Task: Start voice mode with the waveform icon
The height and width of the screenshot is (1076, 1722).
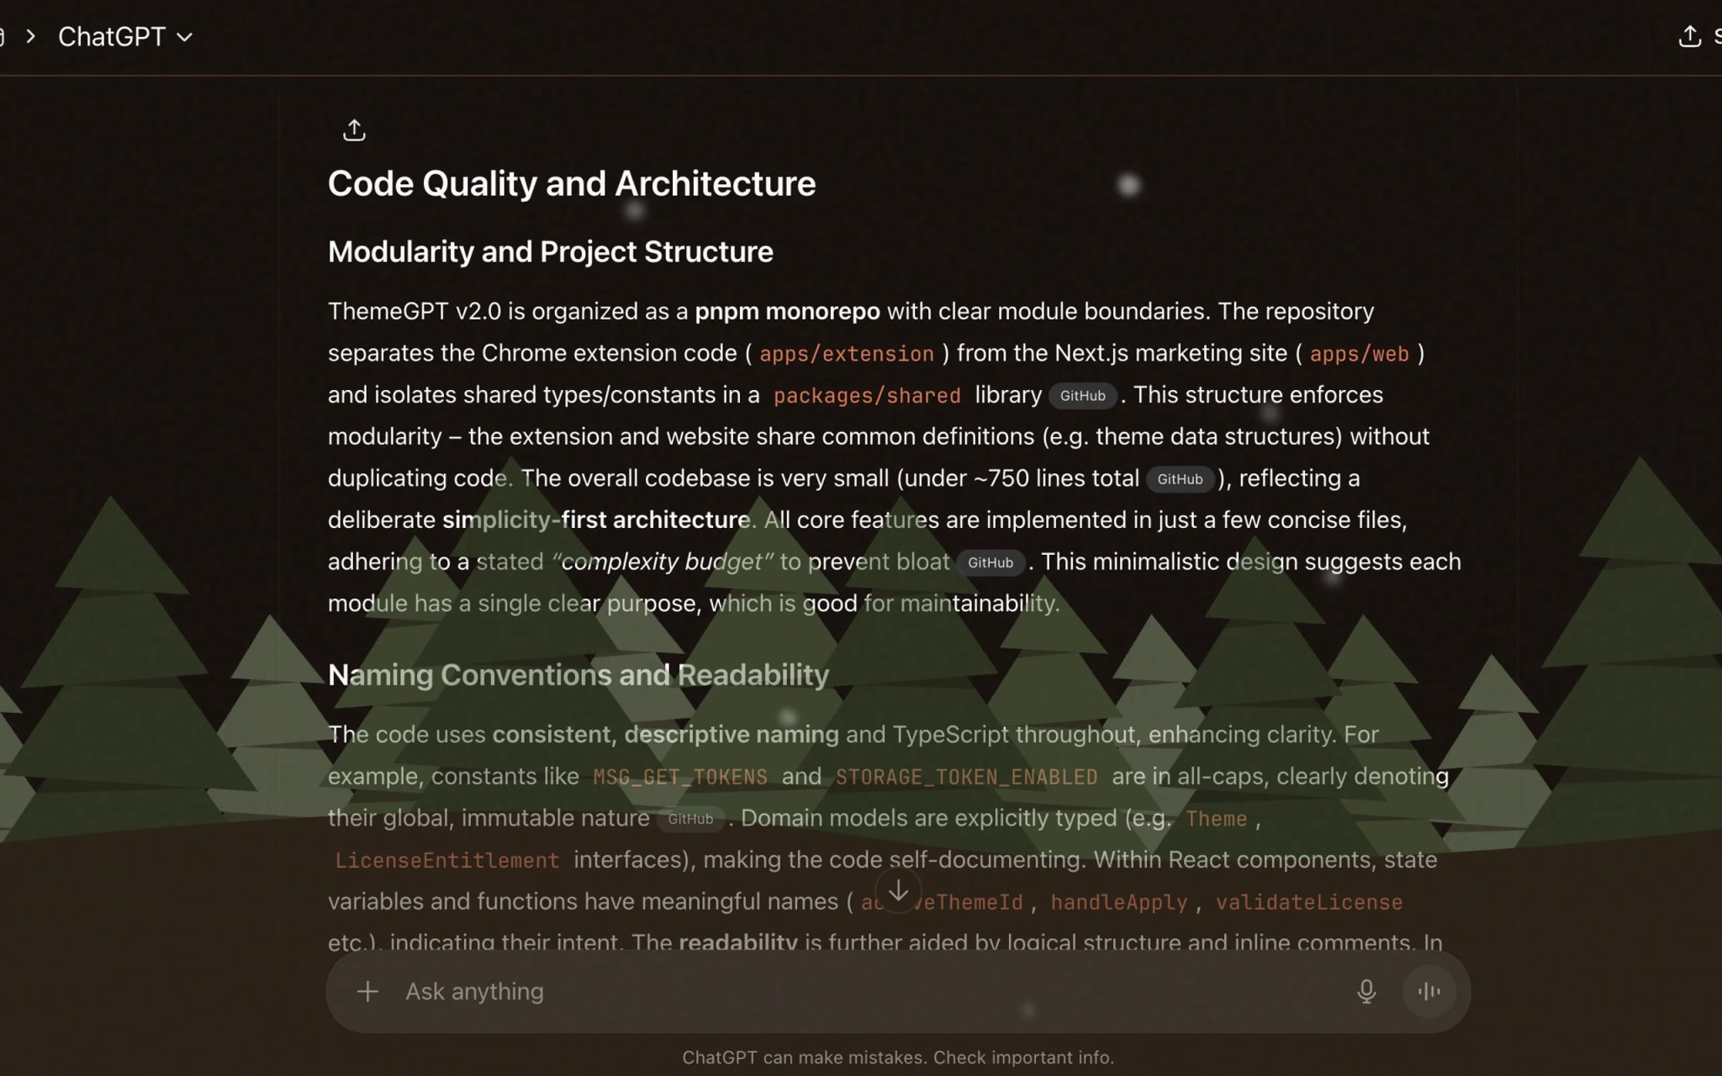Action: 1429,991
